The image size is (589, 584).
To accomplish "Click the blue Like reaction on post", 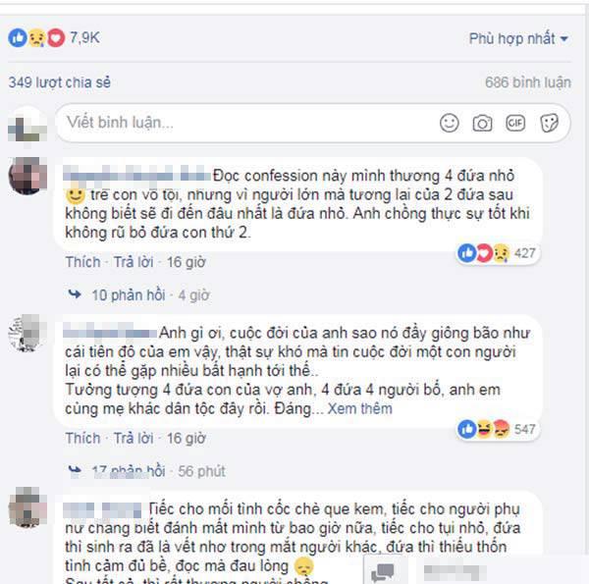I will coord(18,38).
